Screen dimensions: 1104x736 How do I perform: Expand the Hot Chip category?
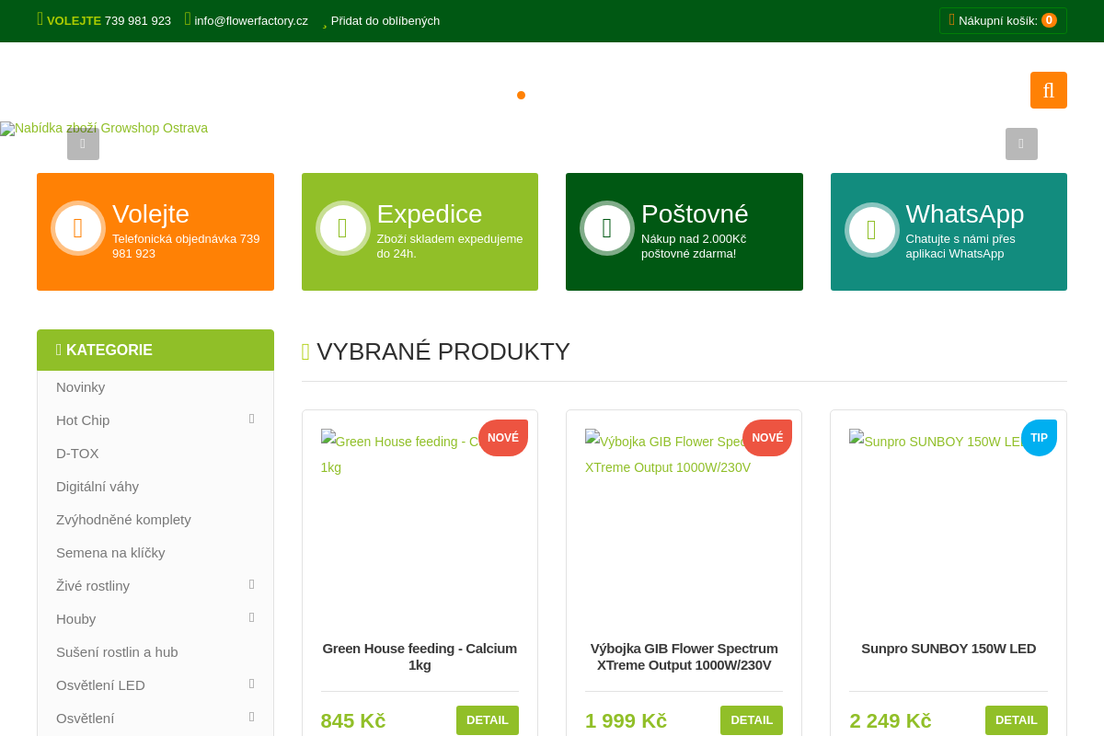[x=251, y=420]
